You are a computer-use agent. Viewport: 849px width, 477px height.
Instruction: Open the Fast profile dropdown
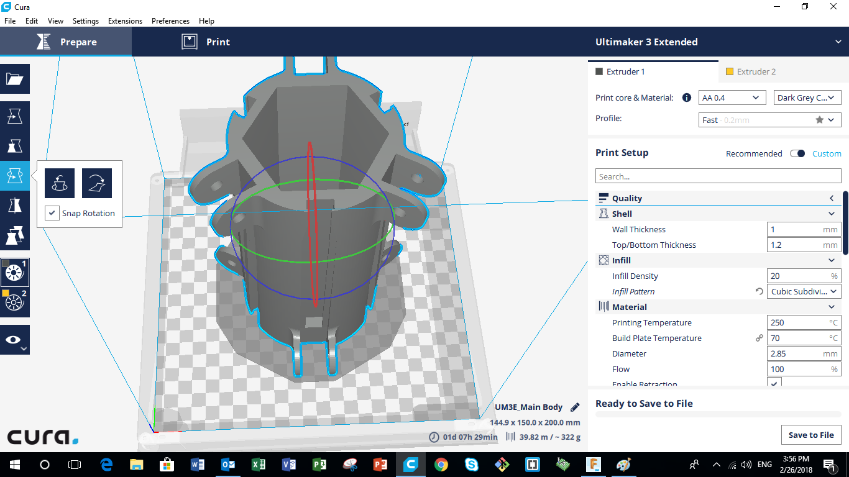[770, 120]
